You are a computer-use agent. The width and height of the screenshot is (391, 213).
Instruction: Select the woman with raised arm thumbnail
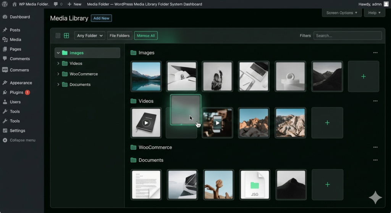(217, 76)
